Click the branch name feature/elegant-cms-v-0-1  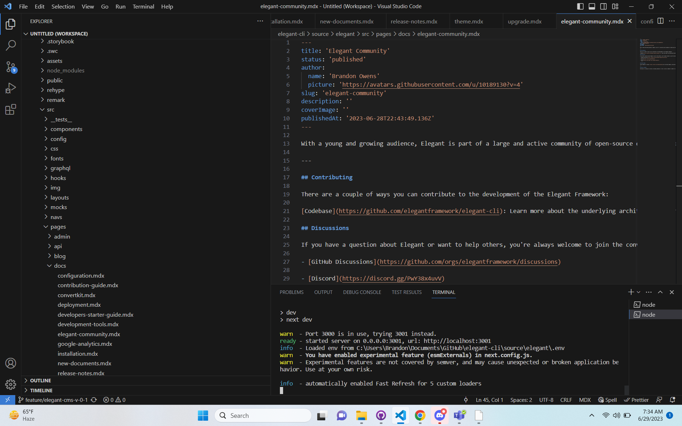tap(55, 399)
